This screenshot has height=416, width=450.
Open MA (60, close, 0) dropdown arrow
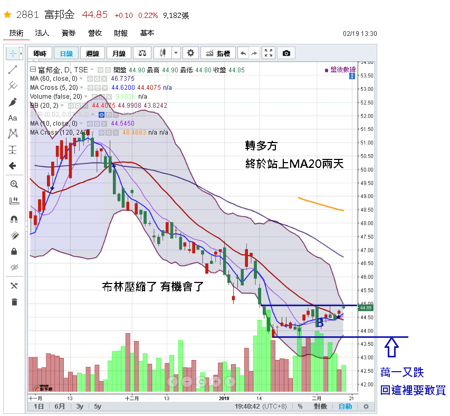pyautogui.click(x=81, y=78)
